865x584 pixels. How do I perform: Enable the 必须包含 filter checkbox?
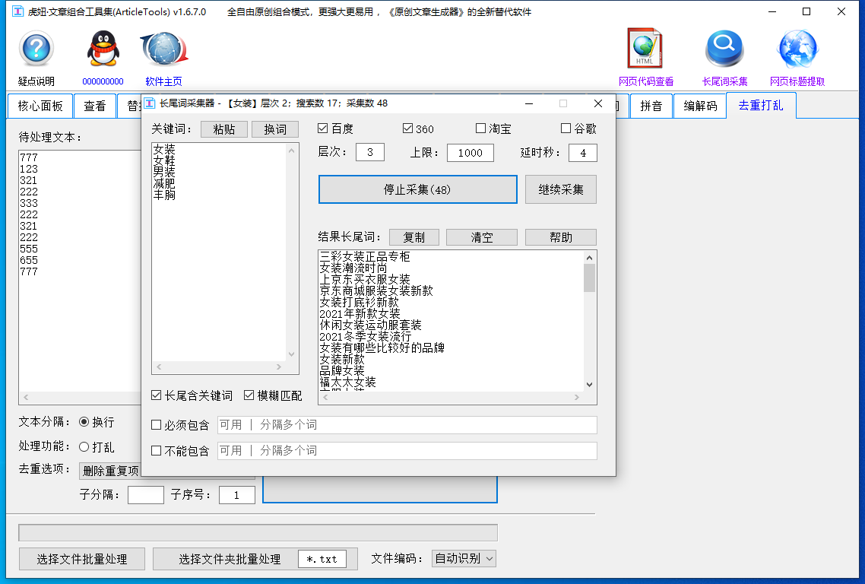click(156, 424)
